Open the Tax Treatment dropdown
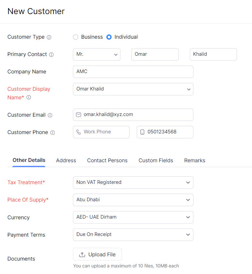Image resolution: width=252 pixels, height=274 pixels. (x=133, y=183)
